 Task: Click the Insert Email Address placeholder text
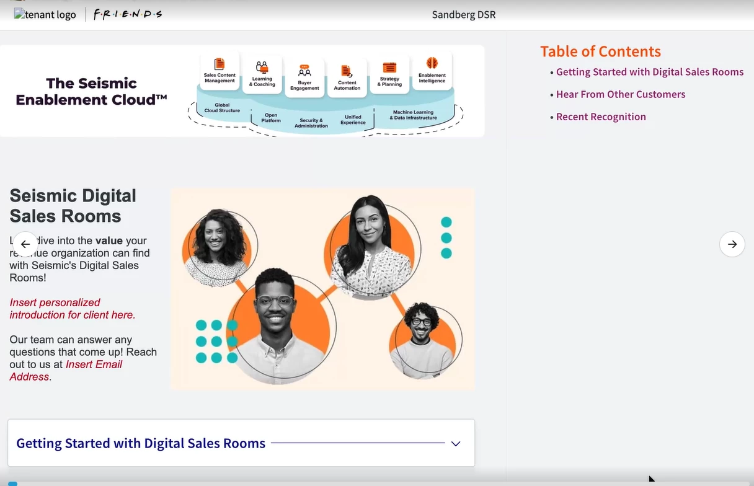(x=66, y=371)
